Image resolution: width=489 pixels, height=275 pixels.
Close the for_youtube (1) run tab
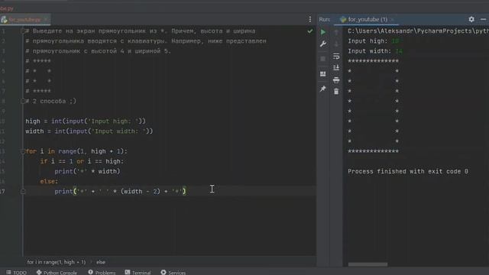pos(392,20)
